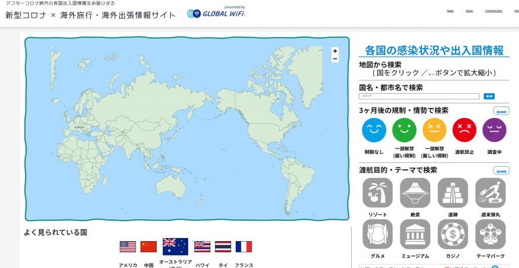Open the About menu link

coord(469,11)
